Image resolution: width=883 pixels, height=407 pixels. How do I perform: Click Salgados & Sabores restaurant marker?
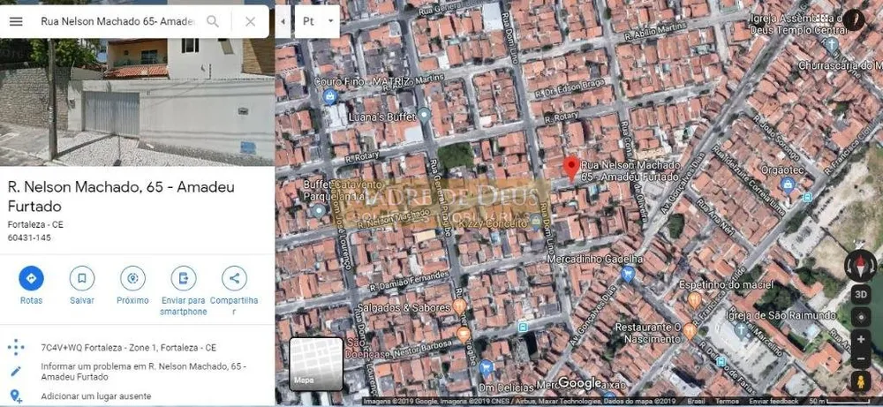(459, 306)
